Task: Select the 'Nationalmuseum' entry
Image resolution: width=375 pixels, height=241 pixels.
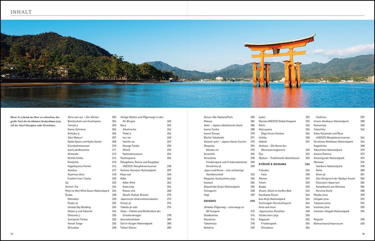Action: click(x=132, y=154)
